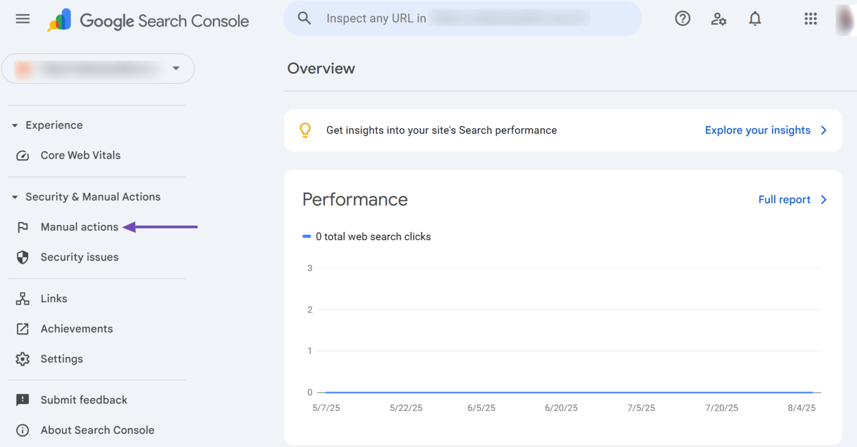Click the search magnifier icon
Viewport: 857px width, 447px height.
point(304,18)
